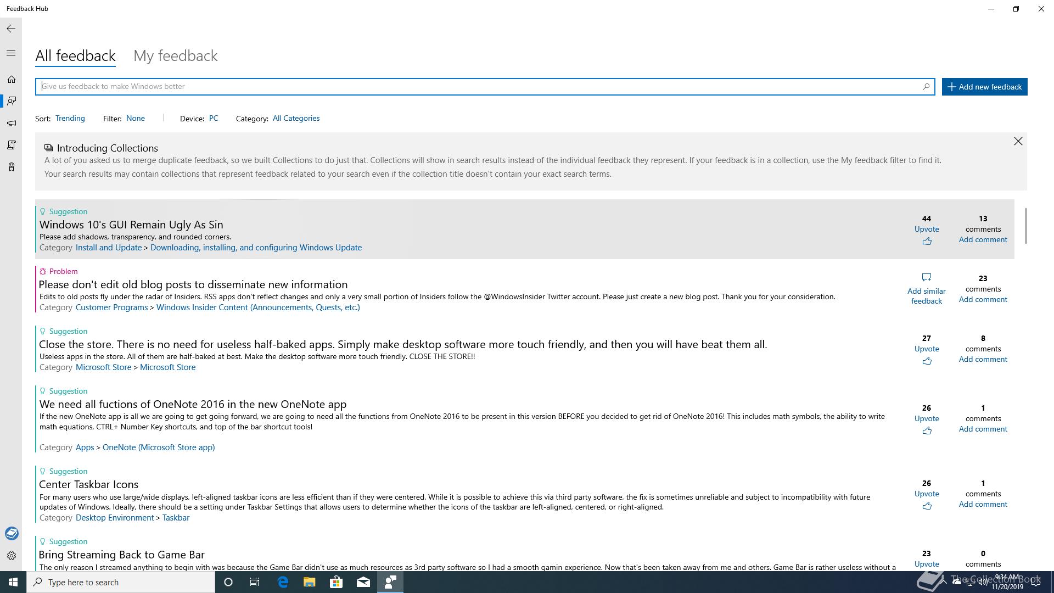Image resolution: width=1054 pixels, height=593 pixels.
Task: Open Windows 10's GUI Remain Ugly As Sin
Action: (x=131, y=225)
